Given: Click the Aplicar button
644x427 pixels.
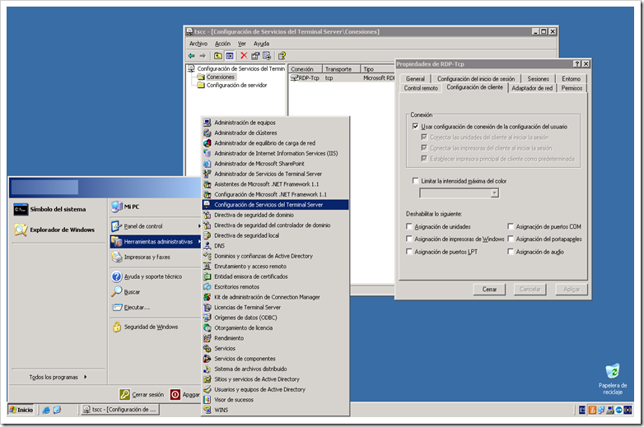Looking at the screenshot, I should 572,289.
